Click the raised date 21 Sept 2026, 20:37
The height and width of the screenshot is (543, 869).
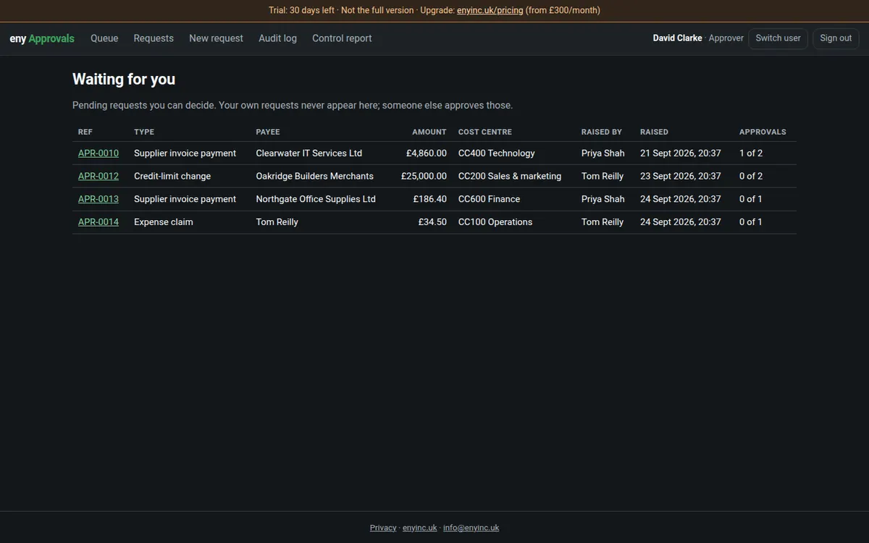pos(681,153)
